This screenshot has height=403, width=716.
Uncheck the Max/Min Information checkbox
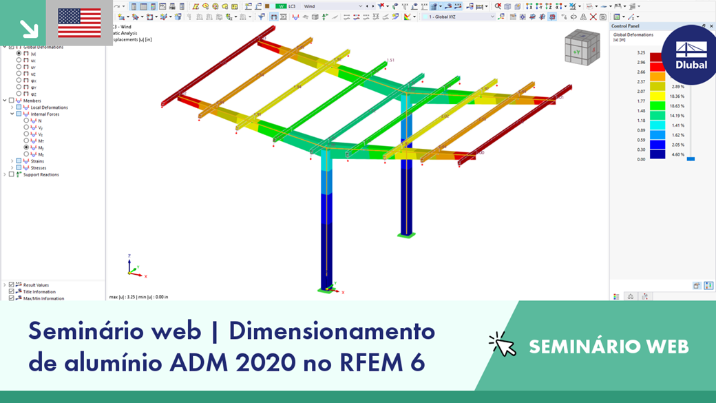pos(12,298)
